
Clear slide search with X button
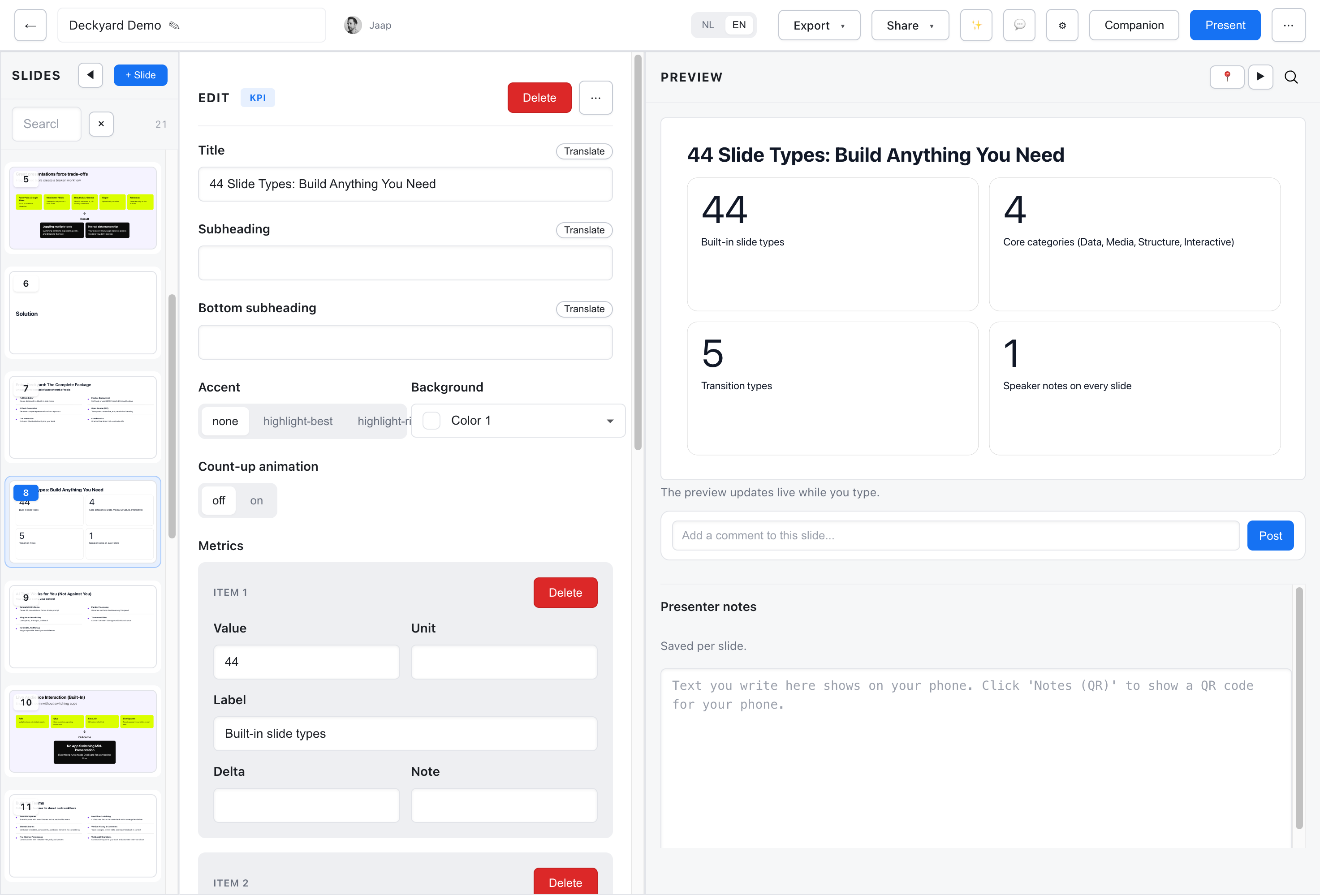[x=101, y=124]
